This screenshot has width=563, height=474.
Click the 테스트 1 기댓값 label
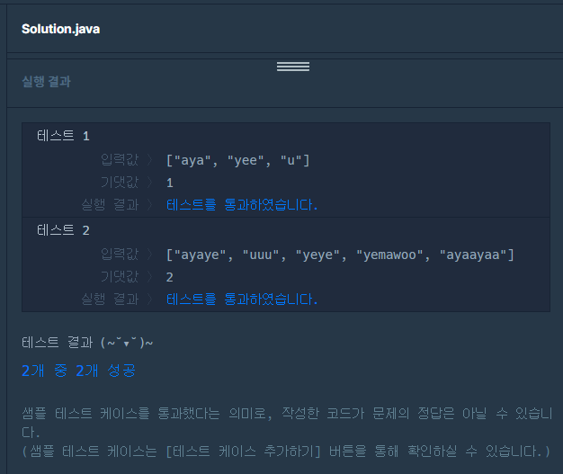pyautogui.click(x=120, y=182)
